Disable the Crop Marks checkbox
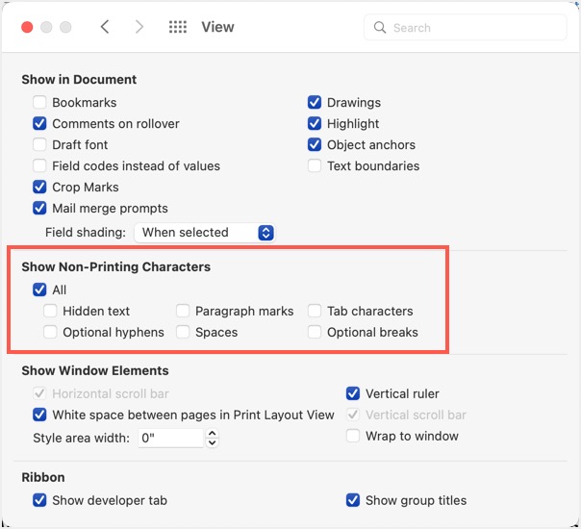 [39, 188]
